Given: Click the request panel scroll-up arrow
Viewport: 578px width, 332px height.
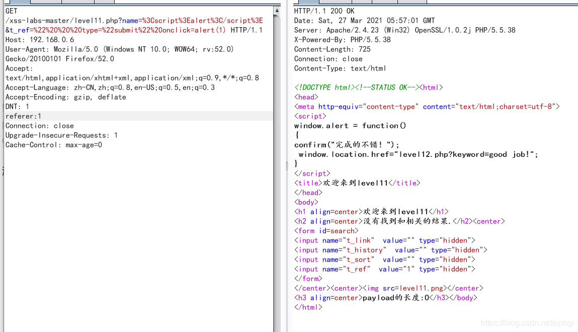Looking at the screenshot, I should point(277,11).
